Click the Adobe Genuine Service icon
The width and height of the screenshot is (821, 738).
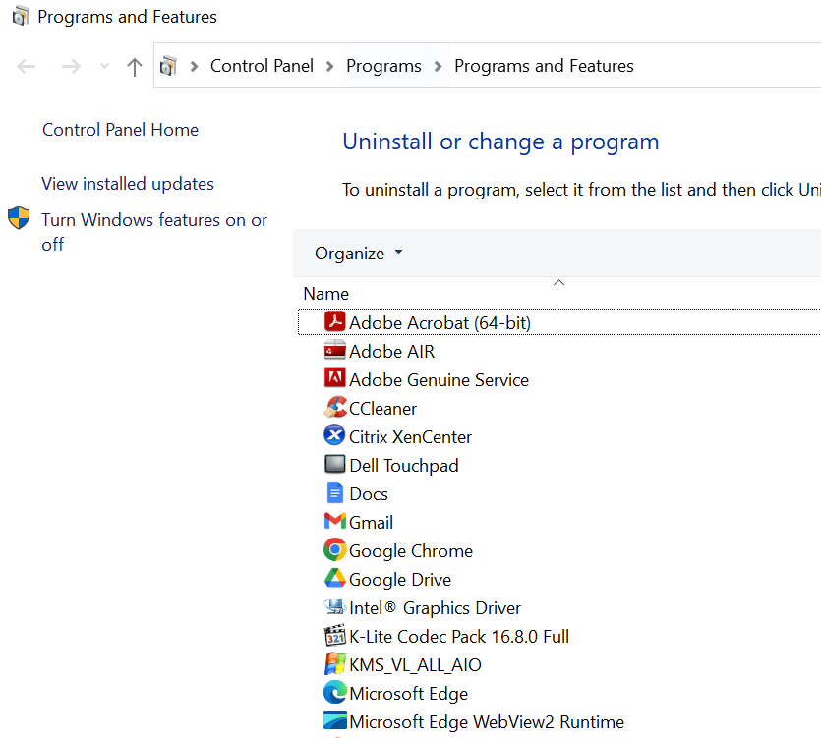334,379
